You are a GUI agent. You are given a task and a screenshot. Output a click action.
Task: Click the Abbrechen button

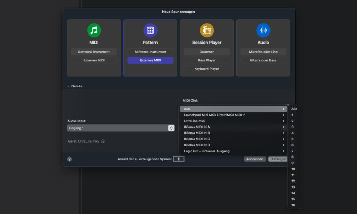pyautogui.click(x=255, y=159)
